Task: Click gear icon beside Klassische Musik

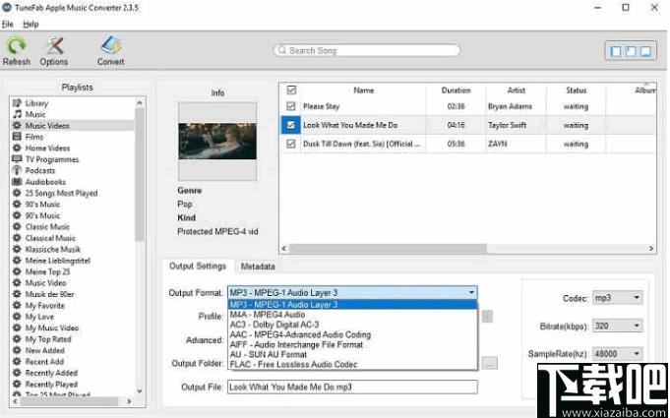Action: (x=17, y=249)
